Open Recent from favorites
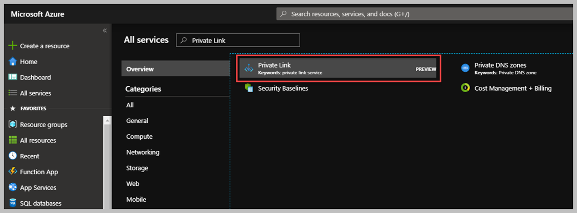This screenshot has width=577, height=213. click(x=30, y=156)
